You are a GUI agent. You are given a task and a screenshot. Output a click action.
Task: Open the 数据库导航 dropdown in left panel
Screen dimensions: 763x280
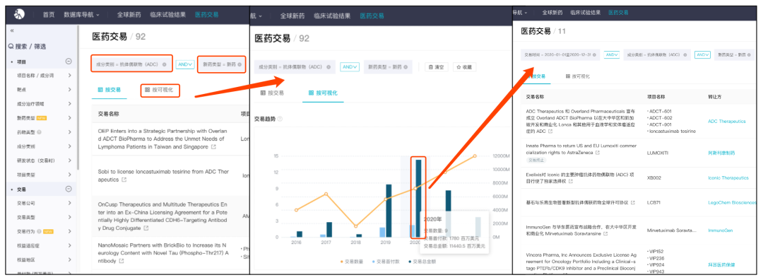(x=81, y=15)
